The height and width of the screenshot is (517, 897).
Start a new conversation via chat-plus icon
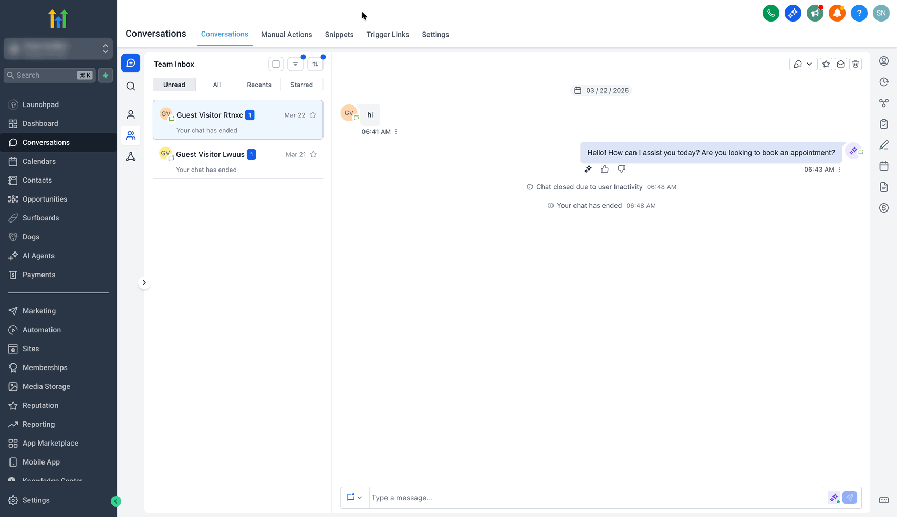131,63
